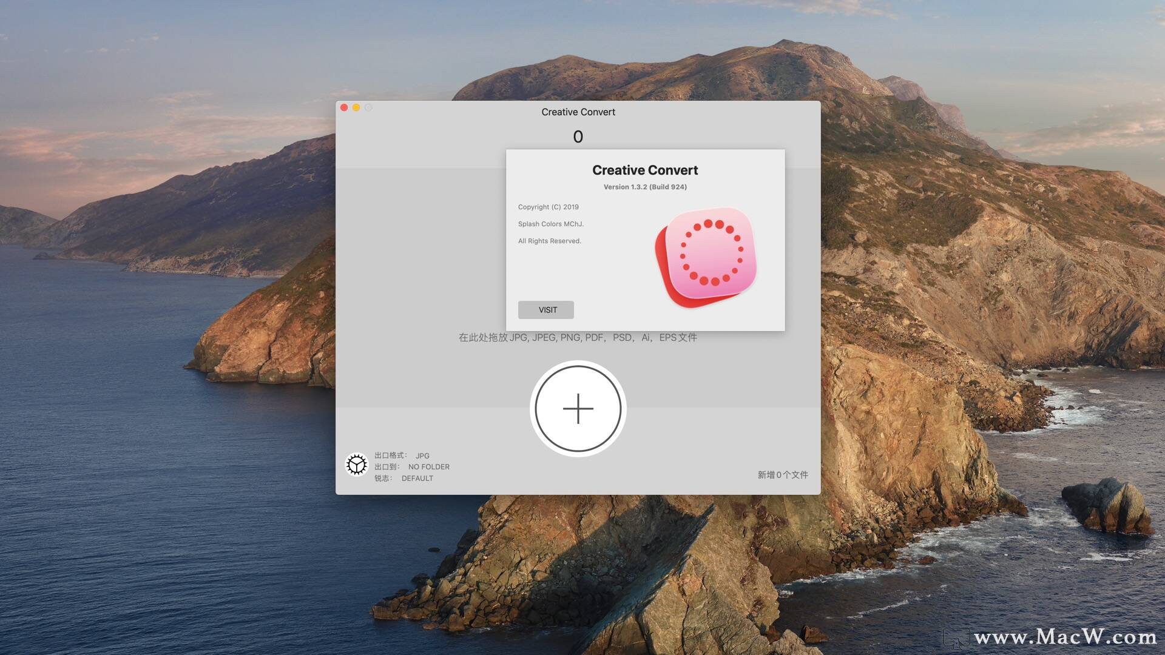1165x655 pixels.
Task: Click the pink Creative Convert app icon
Action: coord(705,257)
